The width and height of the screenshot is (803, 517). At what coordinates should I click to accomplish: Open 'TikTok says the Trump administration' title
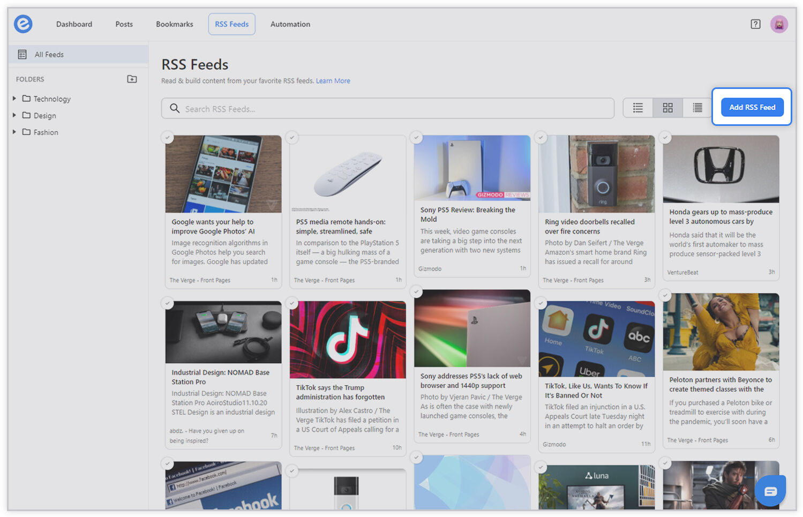coord(340,392)
